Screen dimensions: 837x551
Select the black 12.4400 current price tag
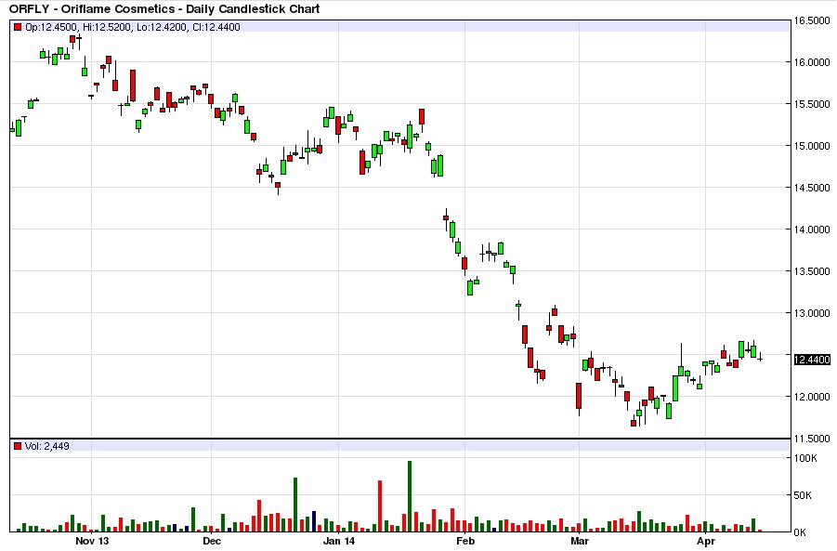click(811, 360)
